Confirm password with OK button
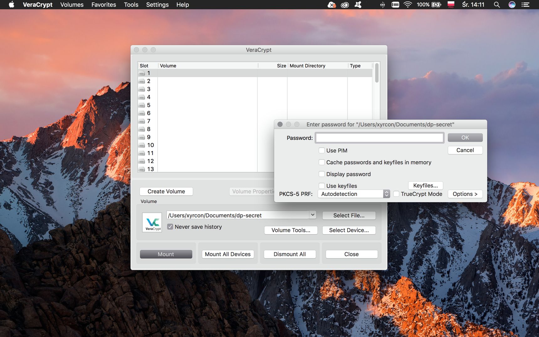This screenshot has width=539, height=337. click(x=465, y=138)
